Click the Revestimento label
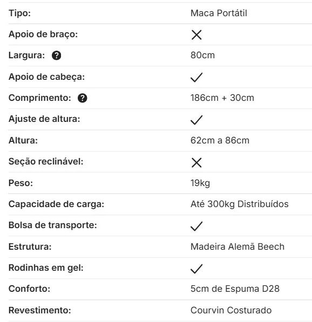 point(39,310)
